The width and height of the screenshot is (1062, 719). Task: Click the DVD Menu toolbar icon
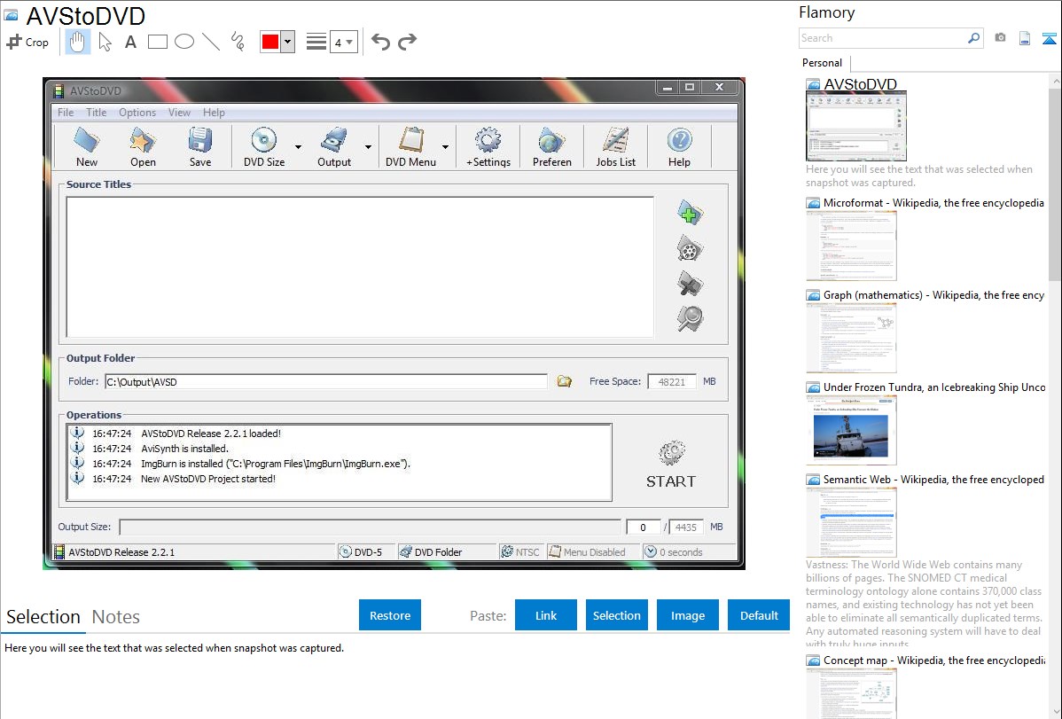click(x=410, y=147)
